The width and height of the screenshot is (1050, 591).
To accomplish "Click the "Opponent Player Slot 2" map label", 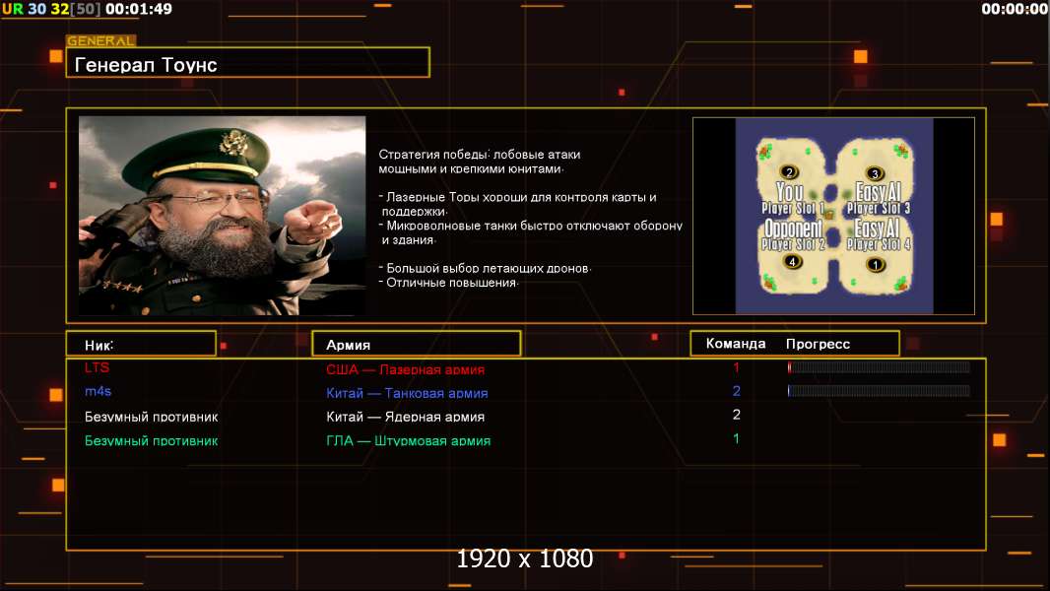I will [x=794, y=235].
